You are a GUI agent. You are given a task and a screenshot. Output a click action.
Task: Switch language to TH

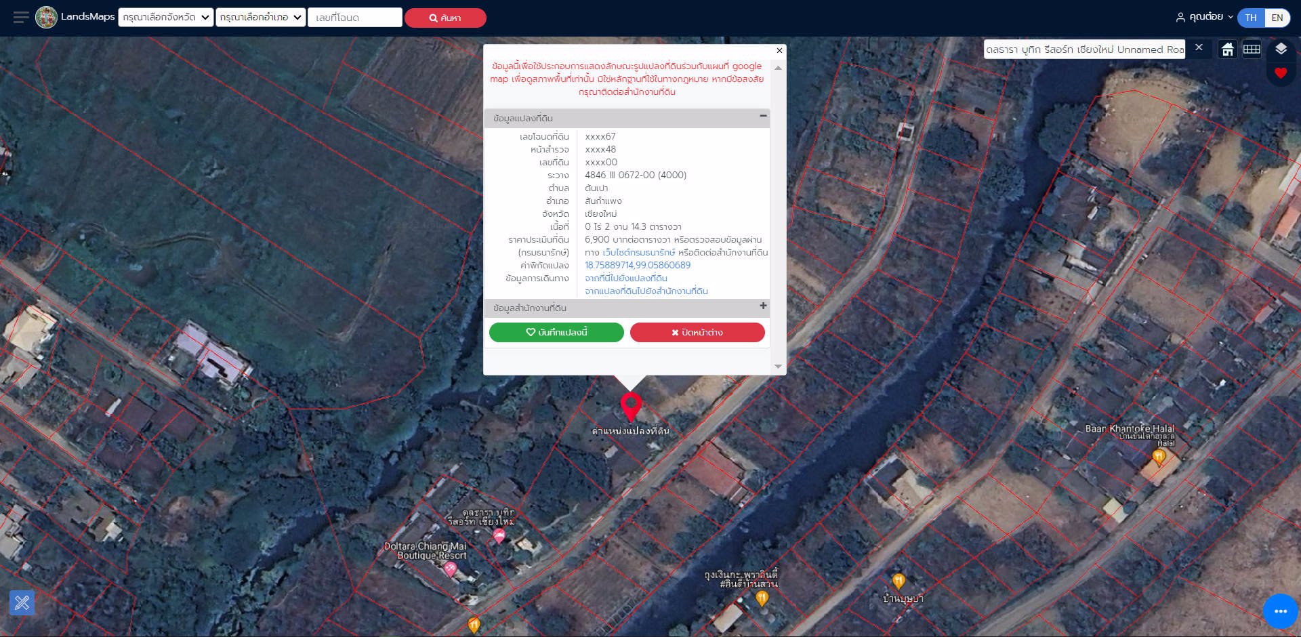point(1251,18)
